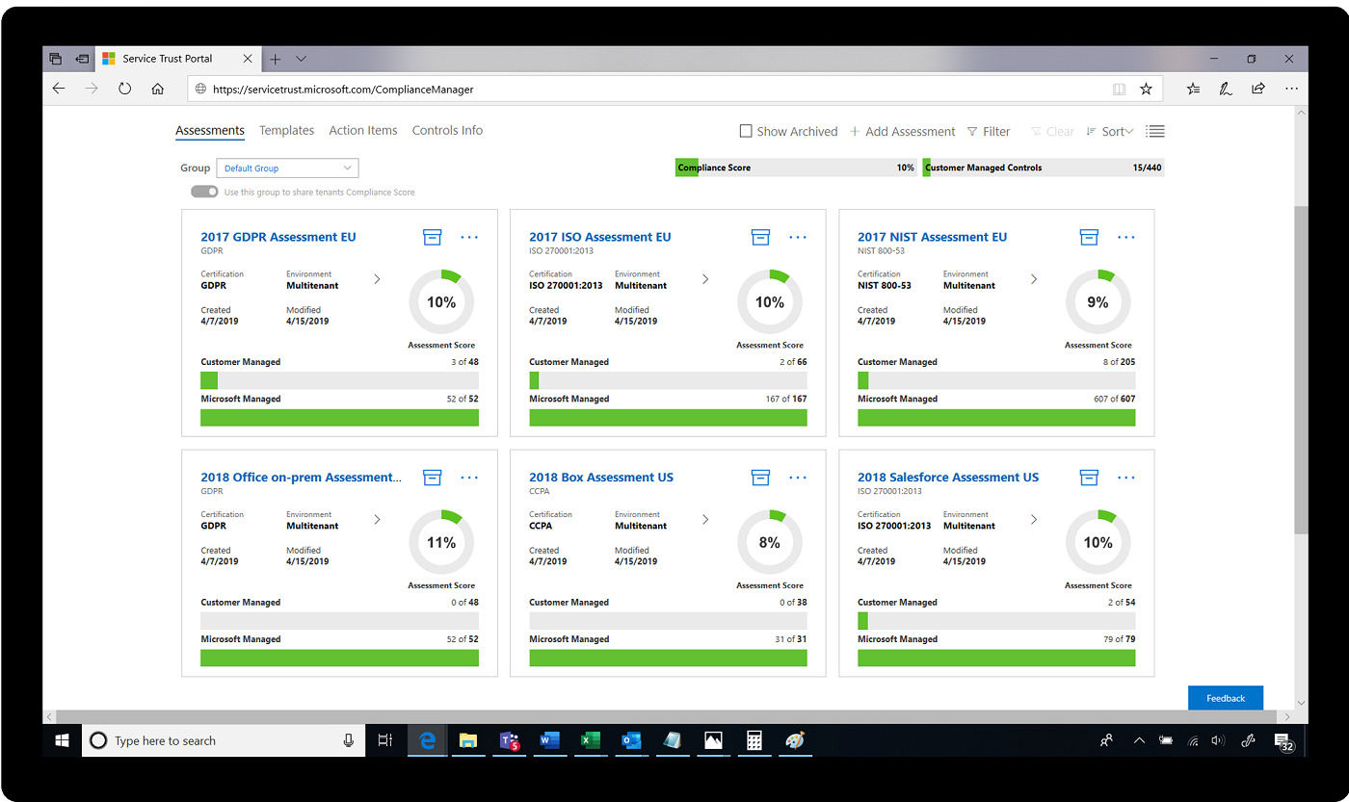Image resolution: width=1349 pixels, height=802 pixels.
Task: Archive the 2017 GDPR Assessment EU
Action: tap(432, 236)
